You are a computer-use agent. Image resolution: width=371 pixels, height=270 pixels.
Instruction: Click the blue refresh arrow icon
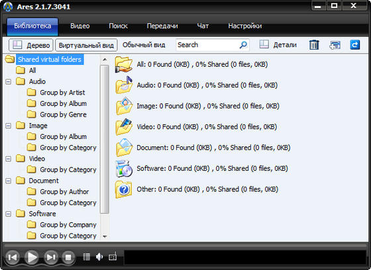click(x=354, y=45)
